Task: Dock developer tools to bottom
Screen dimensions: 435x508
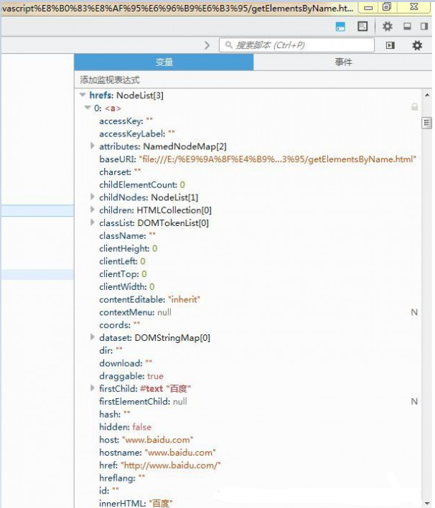Action: (x=406, y=27)
